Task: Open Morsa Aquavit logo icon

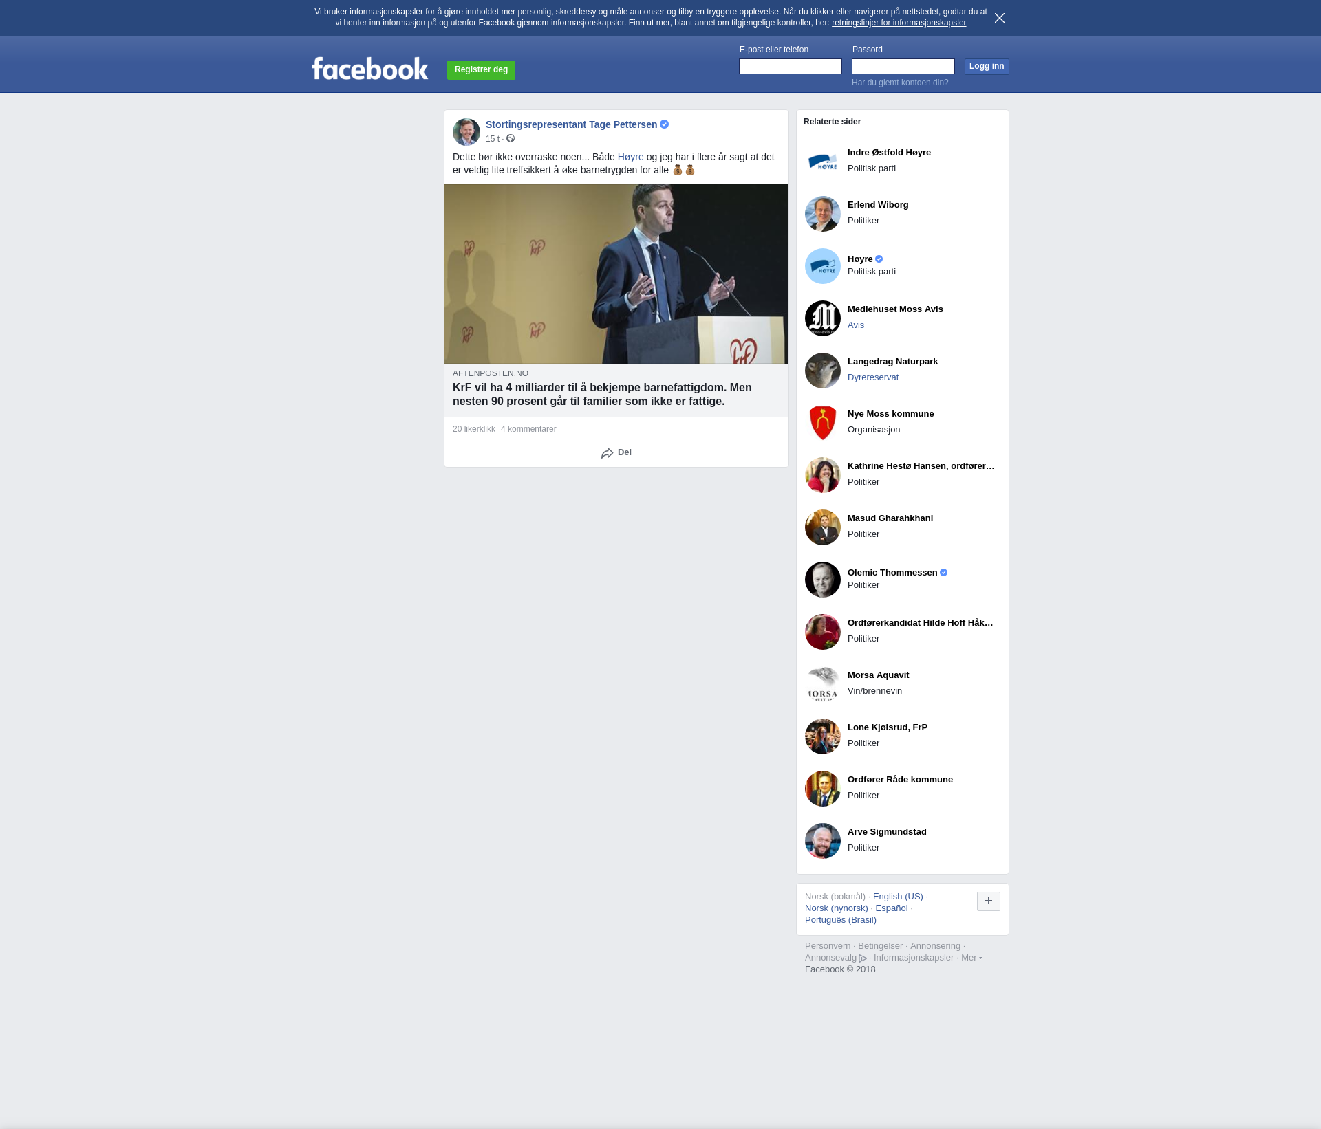Action: [822, 684]
